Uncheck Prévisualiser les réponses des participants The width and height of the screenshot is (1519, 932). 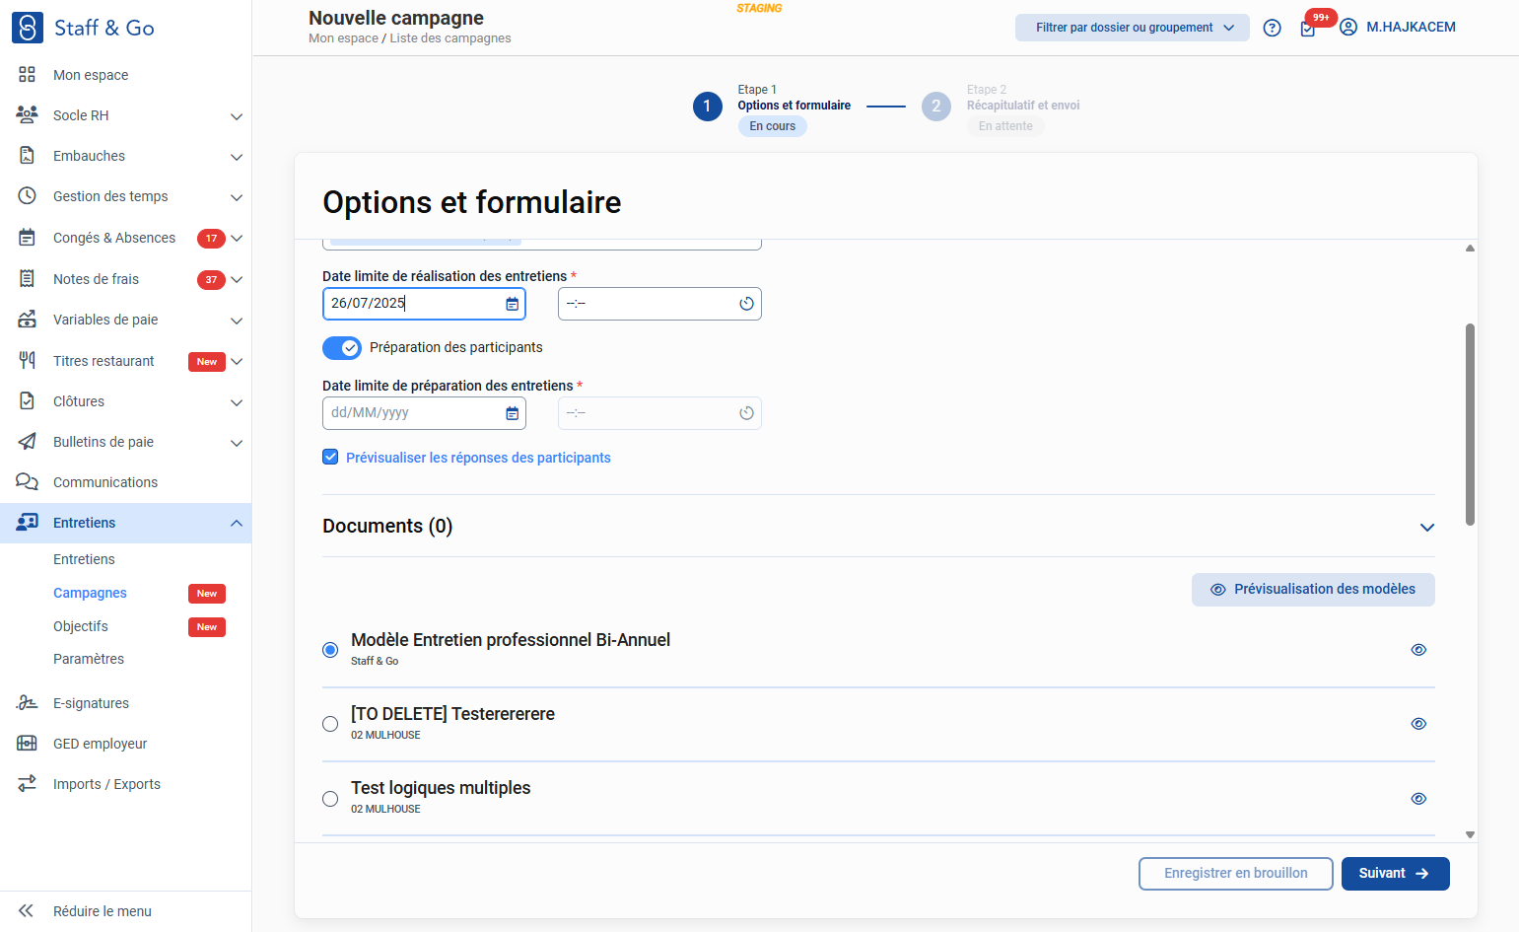[x=330, y=457]
